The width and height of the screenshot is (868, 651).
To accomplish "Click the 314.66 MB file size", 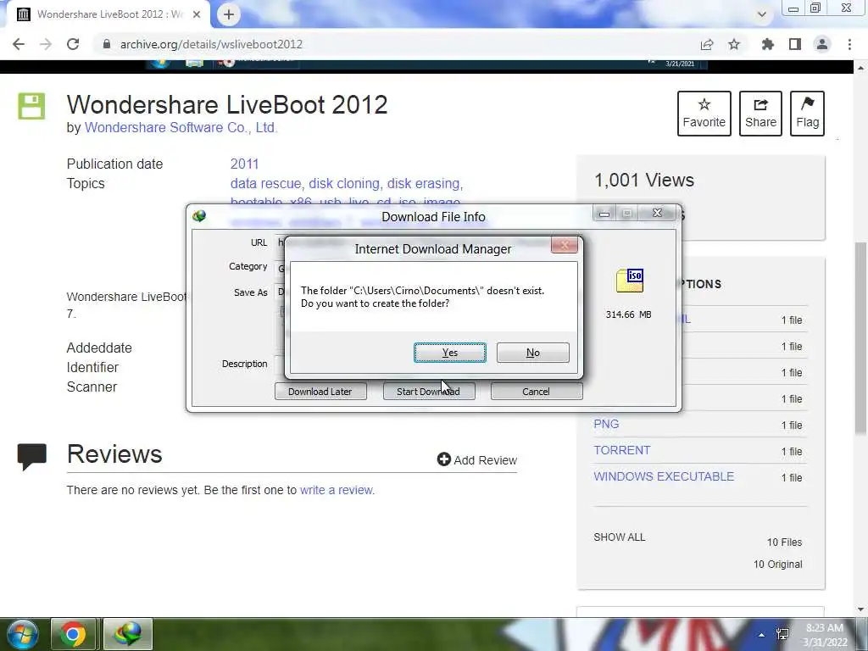I will [628, 314].
